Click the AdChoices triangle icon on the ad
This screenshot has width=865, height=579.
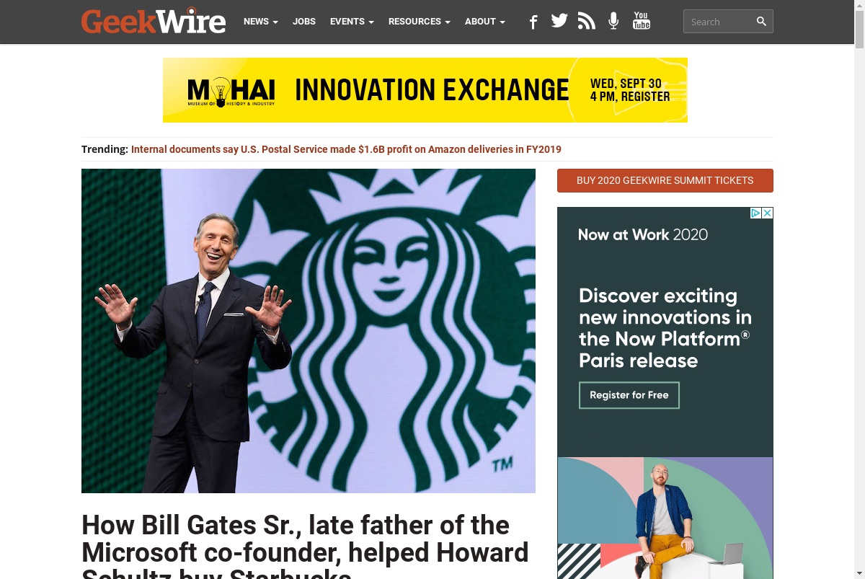756,213
